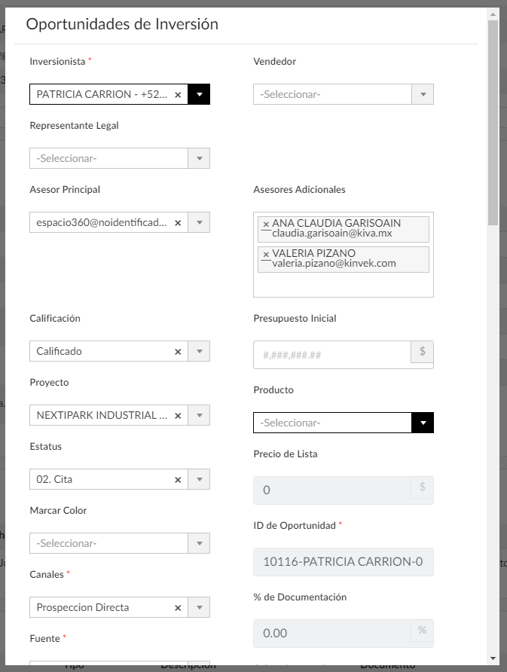This screenshot has height=672, width=507.
Task: Clear the Asesor Principal selection
Action: click(178, 223)
